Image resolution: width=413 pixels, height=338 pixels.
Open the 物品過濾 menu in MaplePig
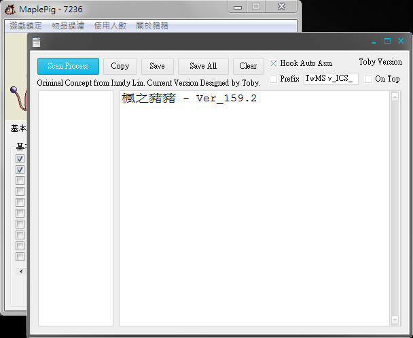pos(68,26)
